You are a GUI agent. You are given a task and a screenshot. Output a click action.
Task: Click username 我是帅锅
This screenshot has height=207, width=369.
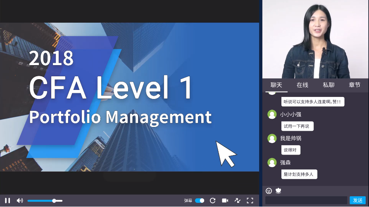(x=290, y=139)
